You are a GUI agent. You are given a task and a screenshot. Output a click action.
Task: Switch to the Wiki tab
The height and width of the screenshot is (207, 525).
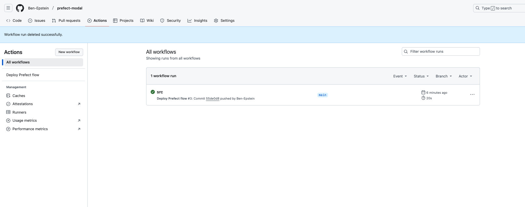147,21
